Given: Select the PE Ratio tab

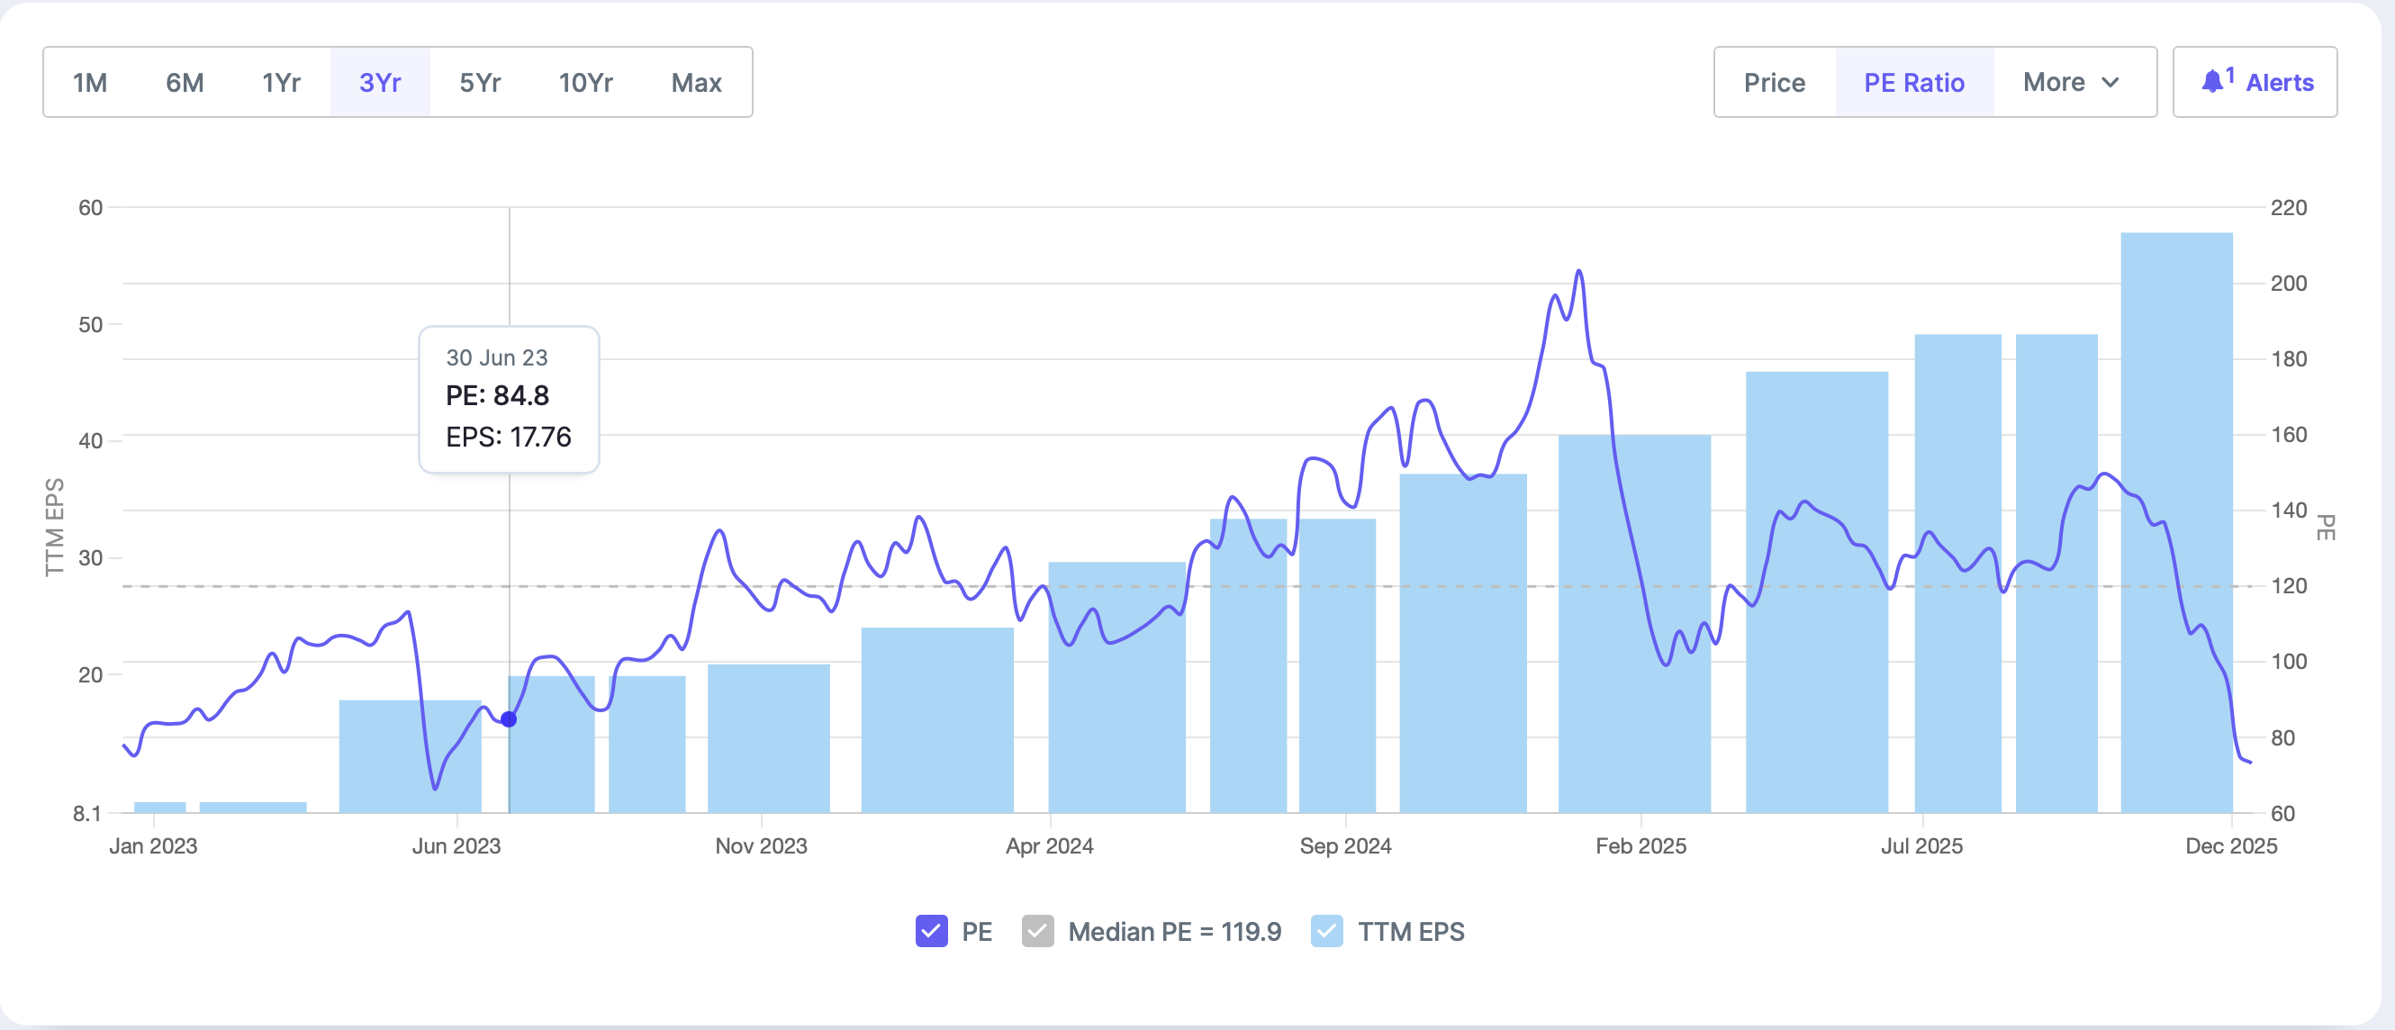Looking at the screenshot, I should (1913, 83).
